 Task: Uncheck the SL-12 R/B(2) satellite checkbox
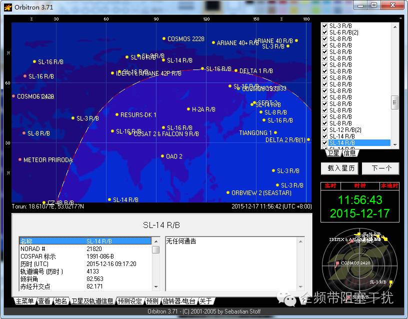[324, 130]
